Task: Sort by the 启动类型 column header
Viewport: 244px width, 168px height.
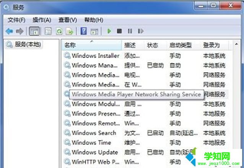Action: coord(184,45)
